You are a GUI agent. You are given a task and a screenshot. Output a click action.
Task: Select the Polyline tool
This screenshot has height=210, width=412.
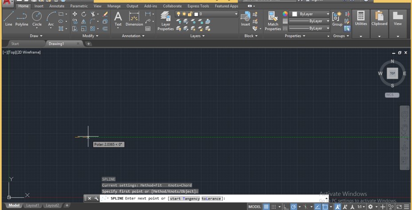[22, 19]
